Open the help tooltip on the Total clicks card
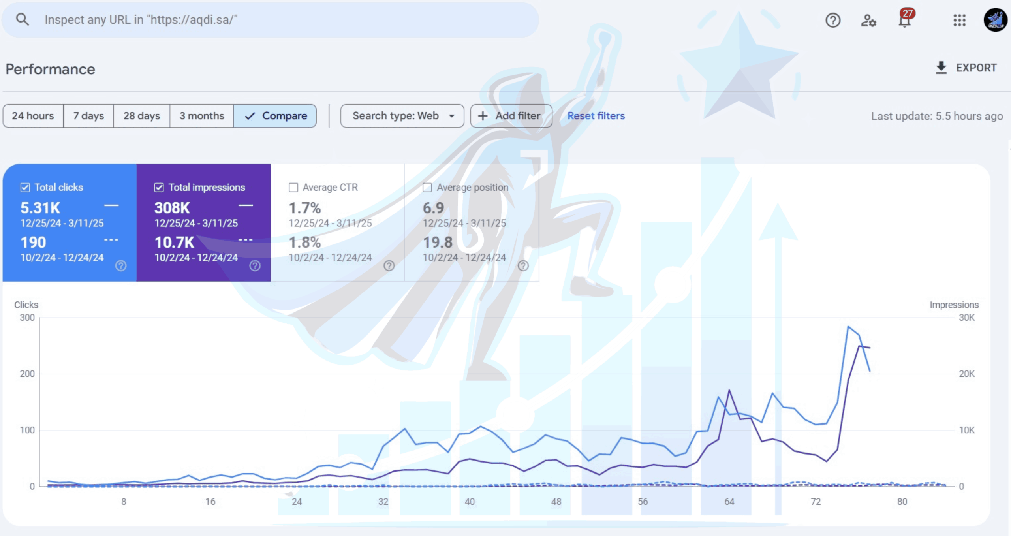Screen dimensions: 1011x536 (120, 267)
